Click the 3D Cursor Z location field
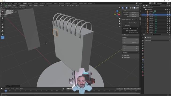Screen dimensions: 171x96 coord(131,43)
